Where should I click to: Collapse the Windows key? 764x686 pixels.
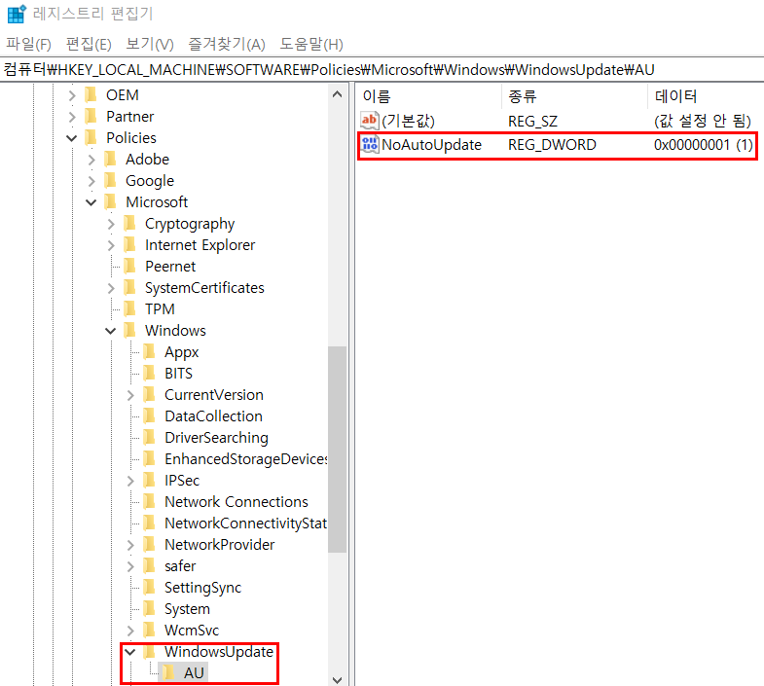(111, 331)
